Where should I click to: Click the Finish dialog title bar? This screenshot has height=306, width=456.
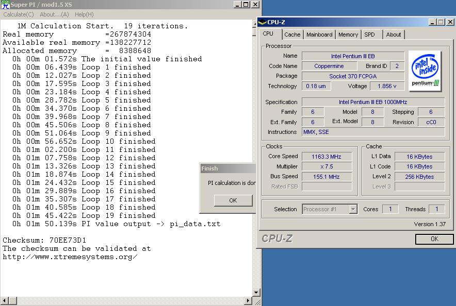tap(228, 168)
